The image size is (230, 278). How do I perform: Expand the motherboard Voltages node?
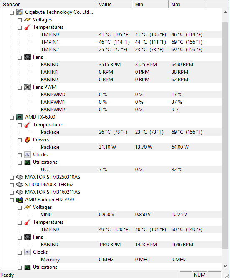click(20, 20)
